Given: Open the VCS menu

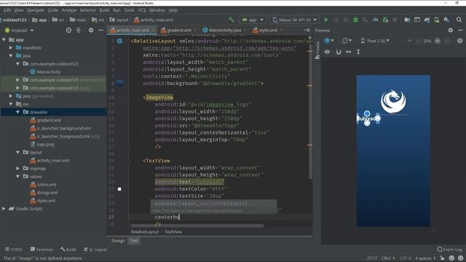Looking at the screenshot, I should click(142, 10).
